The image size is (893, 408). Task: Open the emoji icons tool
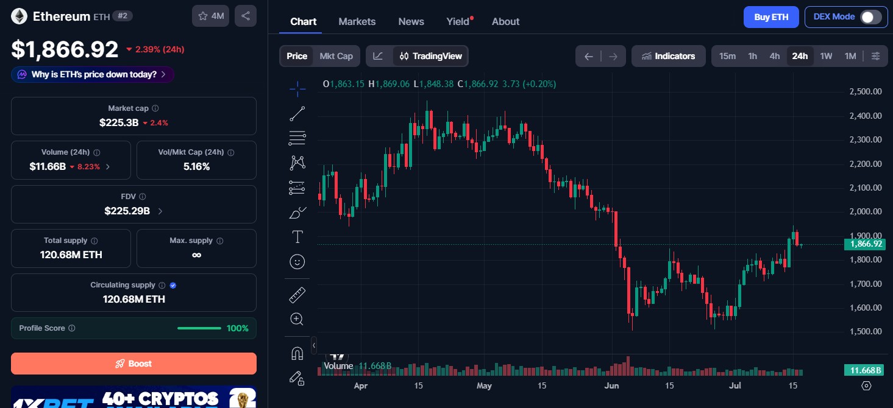[297, 262]
